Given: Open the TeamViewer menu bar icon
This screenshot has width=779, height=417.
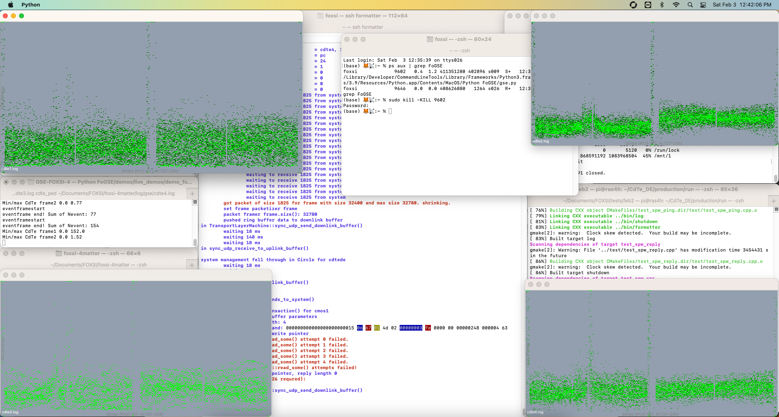Looking at the screenshot, I should 648,5.
